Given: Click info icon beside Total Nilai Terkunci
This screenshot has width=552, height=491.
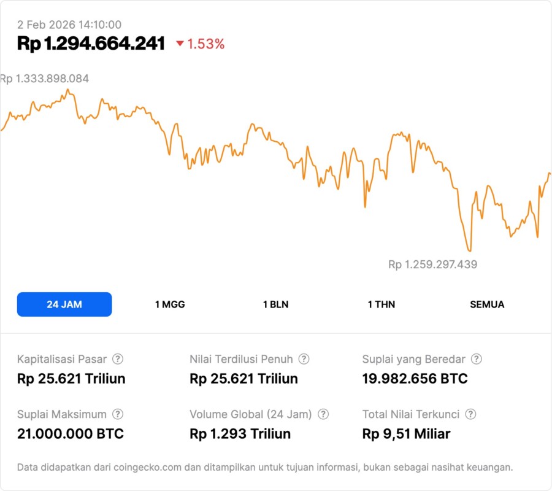Looking at the screenshot, I should [x=470, y=414].
